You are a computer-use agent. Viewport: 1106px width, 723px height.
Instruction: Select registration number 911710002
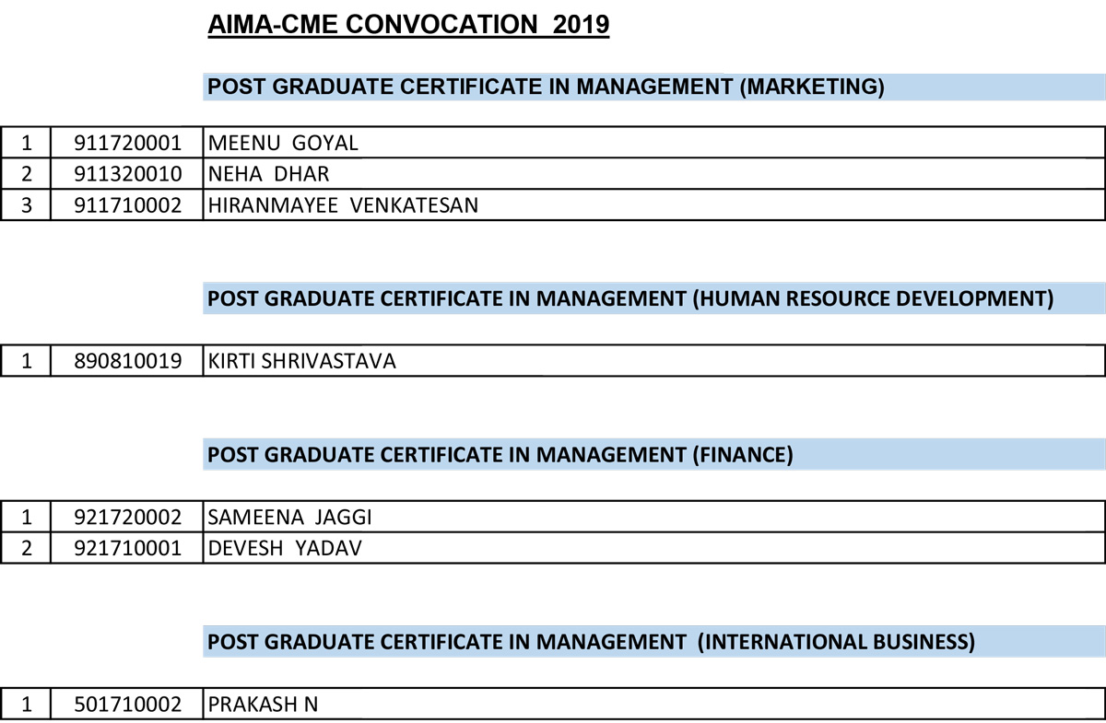click(x=128, y=205)
